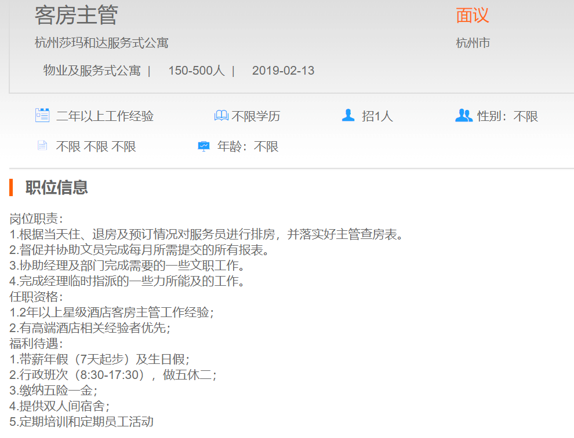Click the 招1人 headcount text

coord(377,116)
